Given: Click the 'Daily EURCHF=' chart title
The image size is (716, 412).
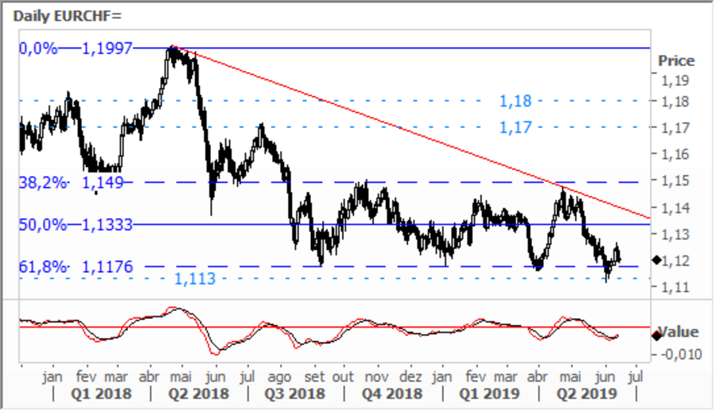Looking at the screenshot, I should tap(68, 16).
